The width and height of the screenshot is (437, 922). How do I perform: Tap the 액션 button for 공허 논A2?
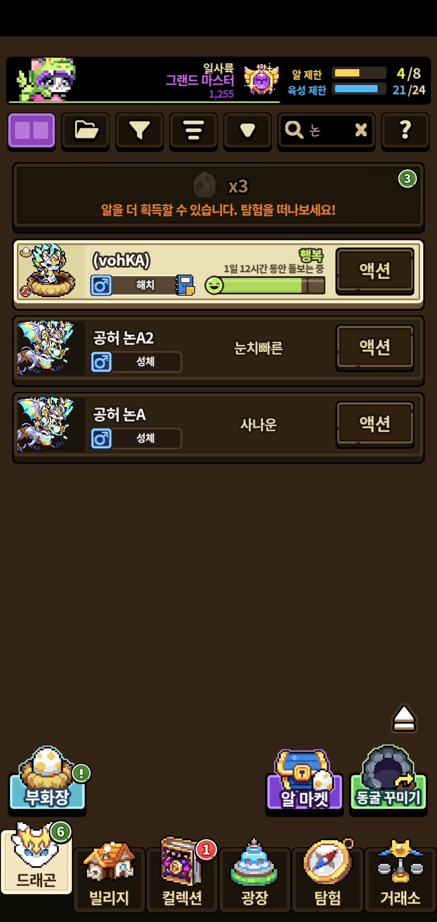point(375,347)
